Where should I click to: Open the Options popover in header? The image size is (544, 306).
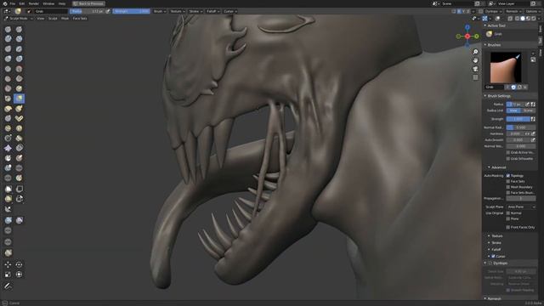tap(533, 11)
